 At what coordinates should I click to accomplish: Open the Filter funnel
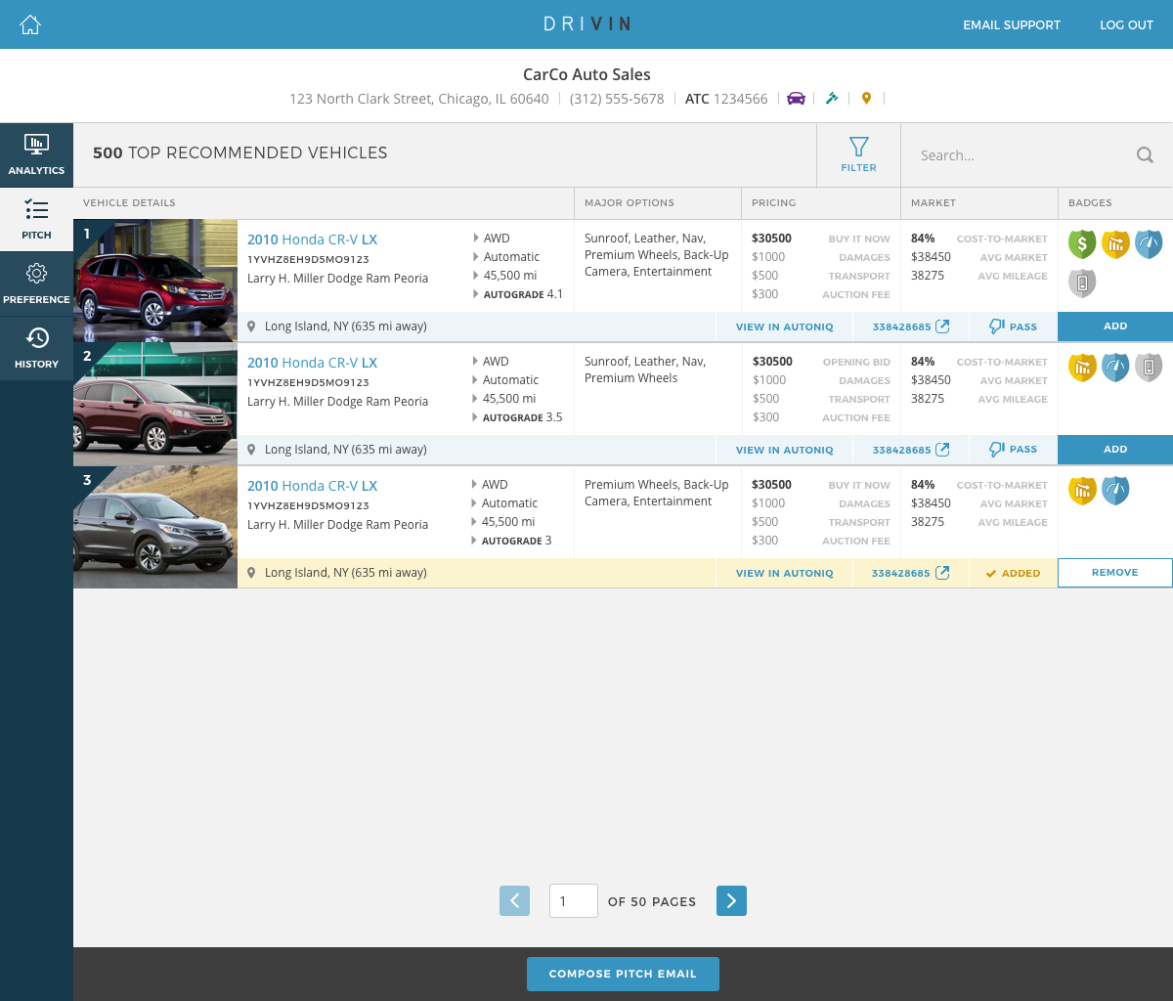point(858,154)
